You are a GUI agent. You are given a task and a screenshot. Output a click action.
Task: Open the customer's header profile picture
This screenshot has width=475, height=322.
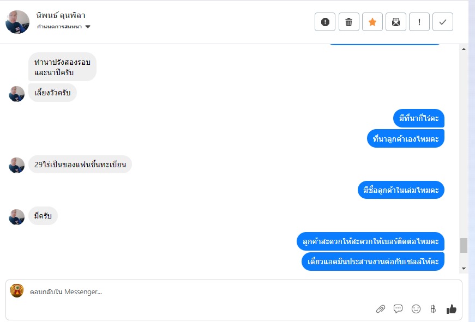click(x=17, y=22)
